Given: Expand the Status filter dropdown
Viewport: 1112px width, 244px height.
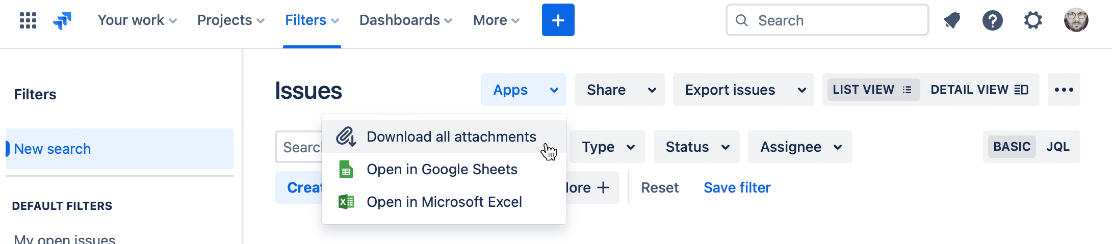Looking at the screenshot, I should [x=696, y=147].
